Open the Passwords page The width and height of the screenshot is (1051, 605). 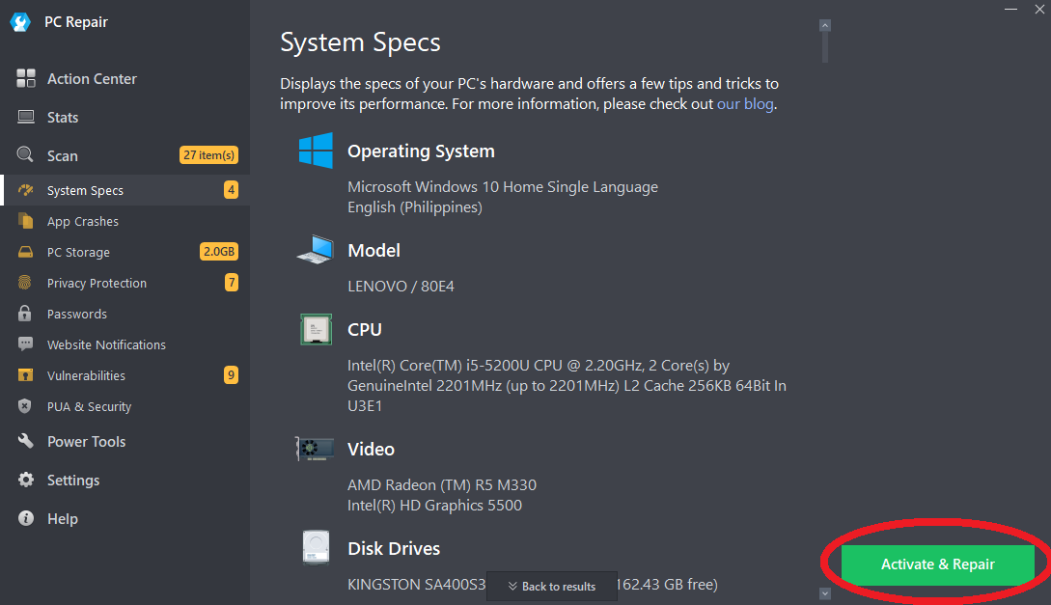tap(124, 314)
